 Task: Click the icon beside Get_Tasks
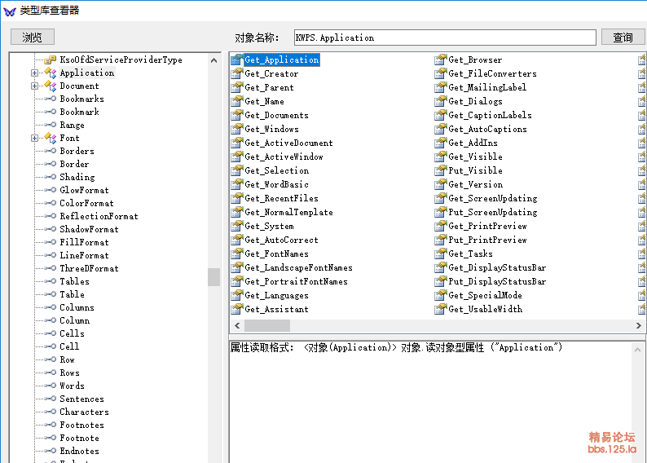pos(441,254)
